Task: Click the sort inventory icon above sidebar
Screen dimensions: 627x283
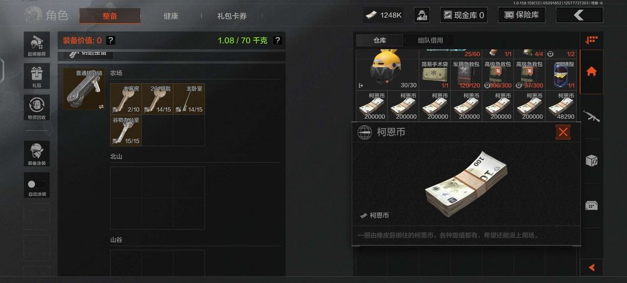Action: click(x=592, y=40)
